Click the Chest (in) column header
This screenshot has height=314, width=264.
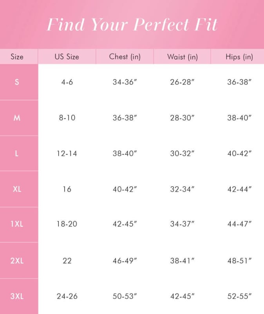pos(125,57)
